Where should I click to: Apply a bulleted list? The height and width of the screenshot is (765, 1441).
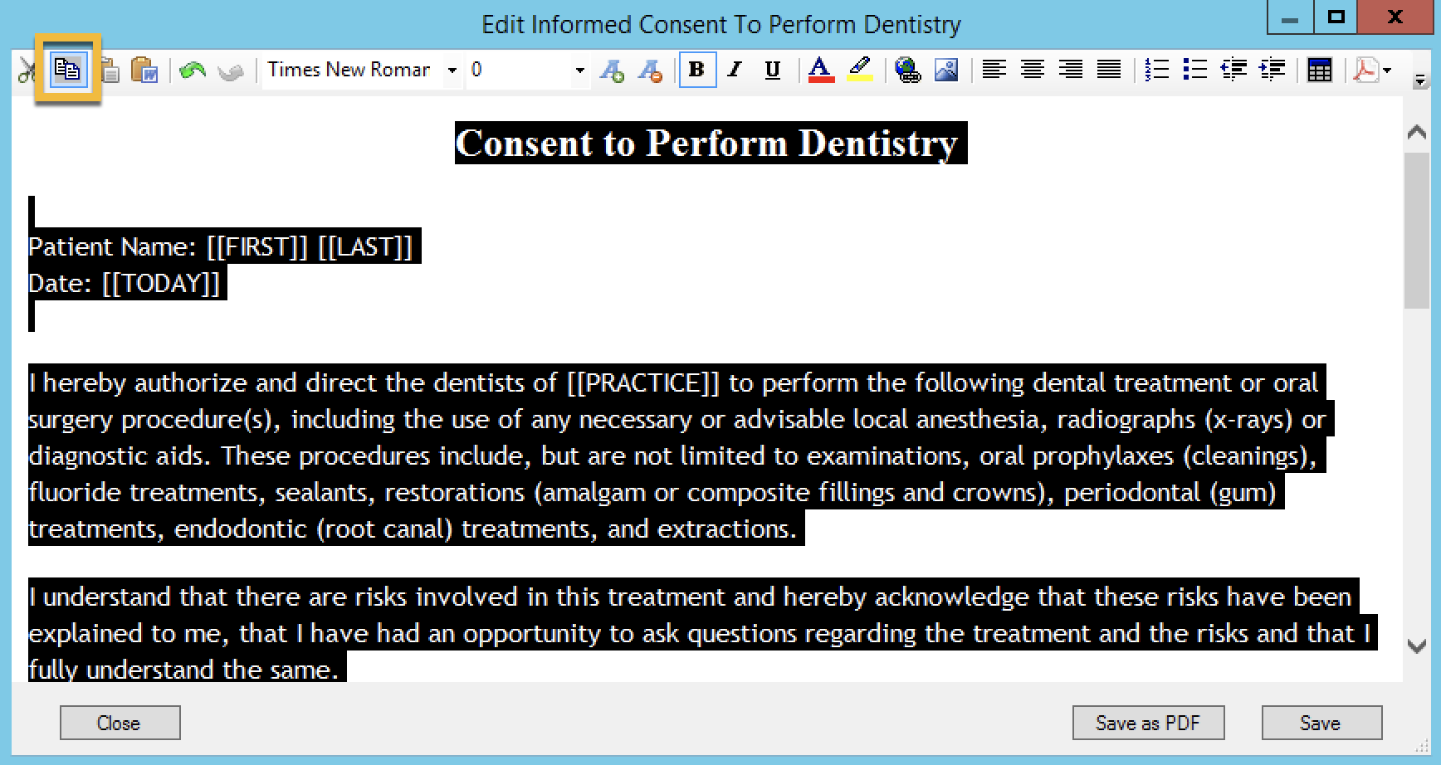1194,70
